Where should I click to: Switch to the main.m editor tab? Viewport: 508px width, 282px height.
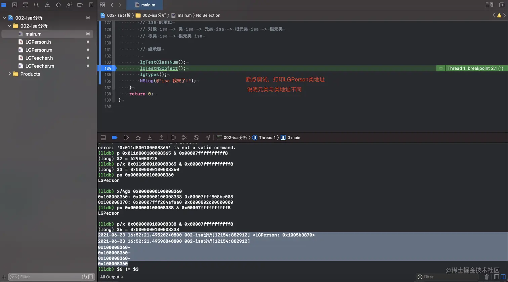[145, 5]
